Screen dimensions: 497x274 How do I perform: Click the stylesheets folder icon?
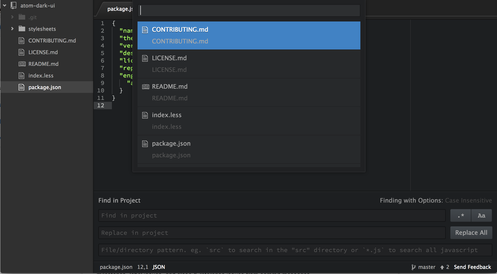[22, 29]
